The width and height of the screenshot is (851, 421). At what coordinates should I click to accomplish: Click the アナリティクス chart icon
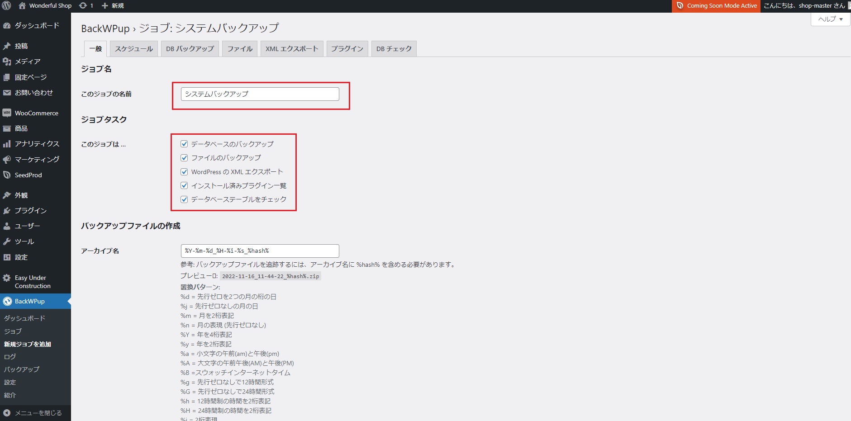click(x=7, y=144)
